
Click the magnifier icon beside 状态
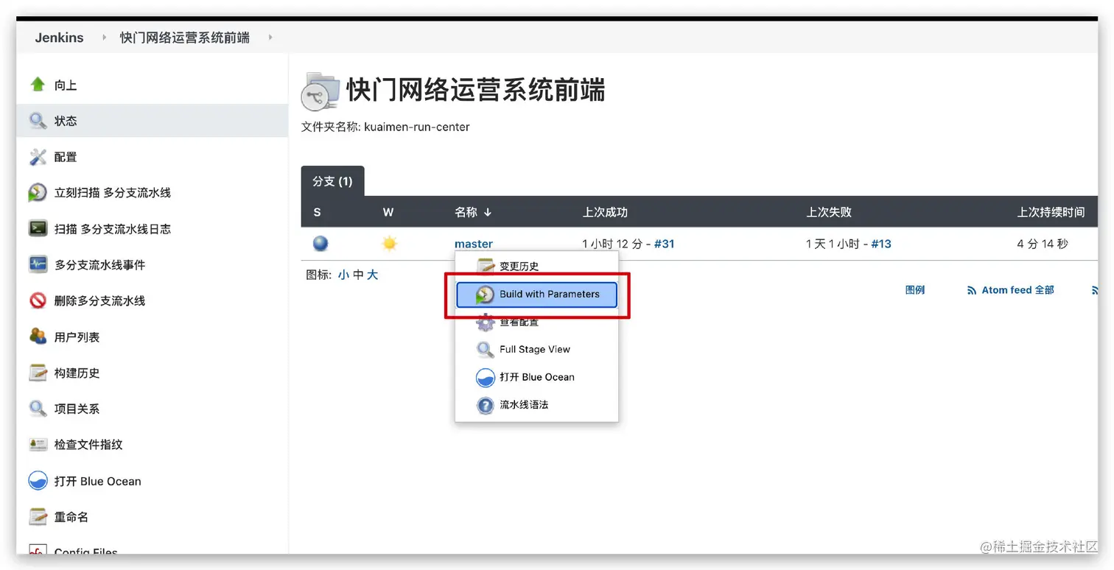[38, 120]
